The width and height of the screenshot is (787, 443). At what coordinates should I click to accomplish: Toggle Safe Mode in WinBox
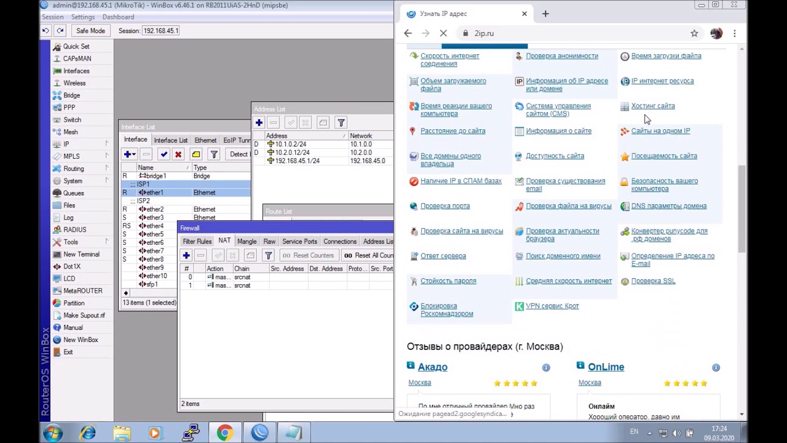point(90,31)
